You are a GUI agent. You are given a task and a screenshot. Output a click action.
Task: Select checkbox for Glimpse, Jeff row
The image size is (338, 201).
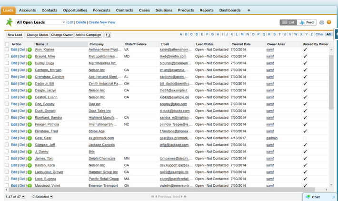7,144
